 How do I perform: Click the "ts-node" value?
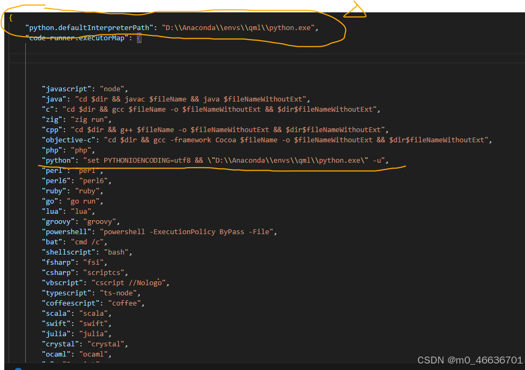118,293
